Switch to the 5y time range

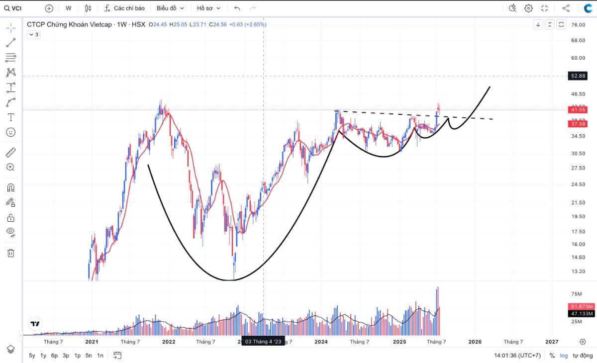pos(32,356)
